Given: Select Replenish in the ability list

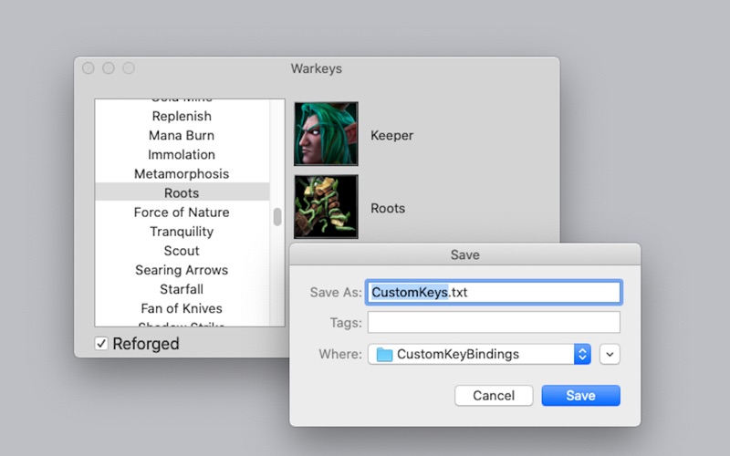Looking at the screenshot, I should (182, 116).
